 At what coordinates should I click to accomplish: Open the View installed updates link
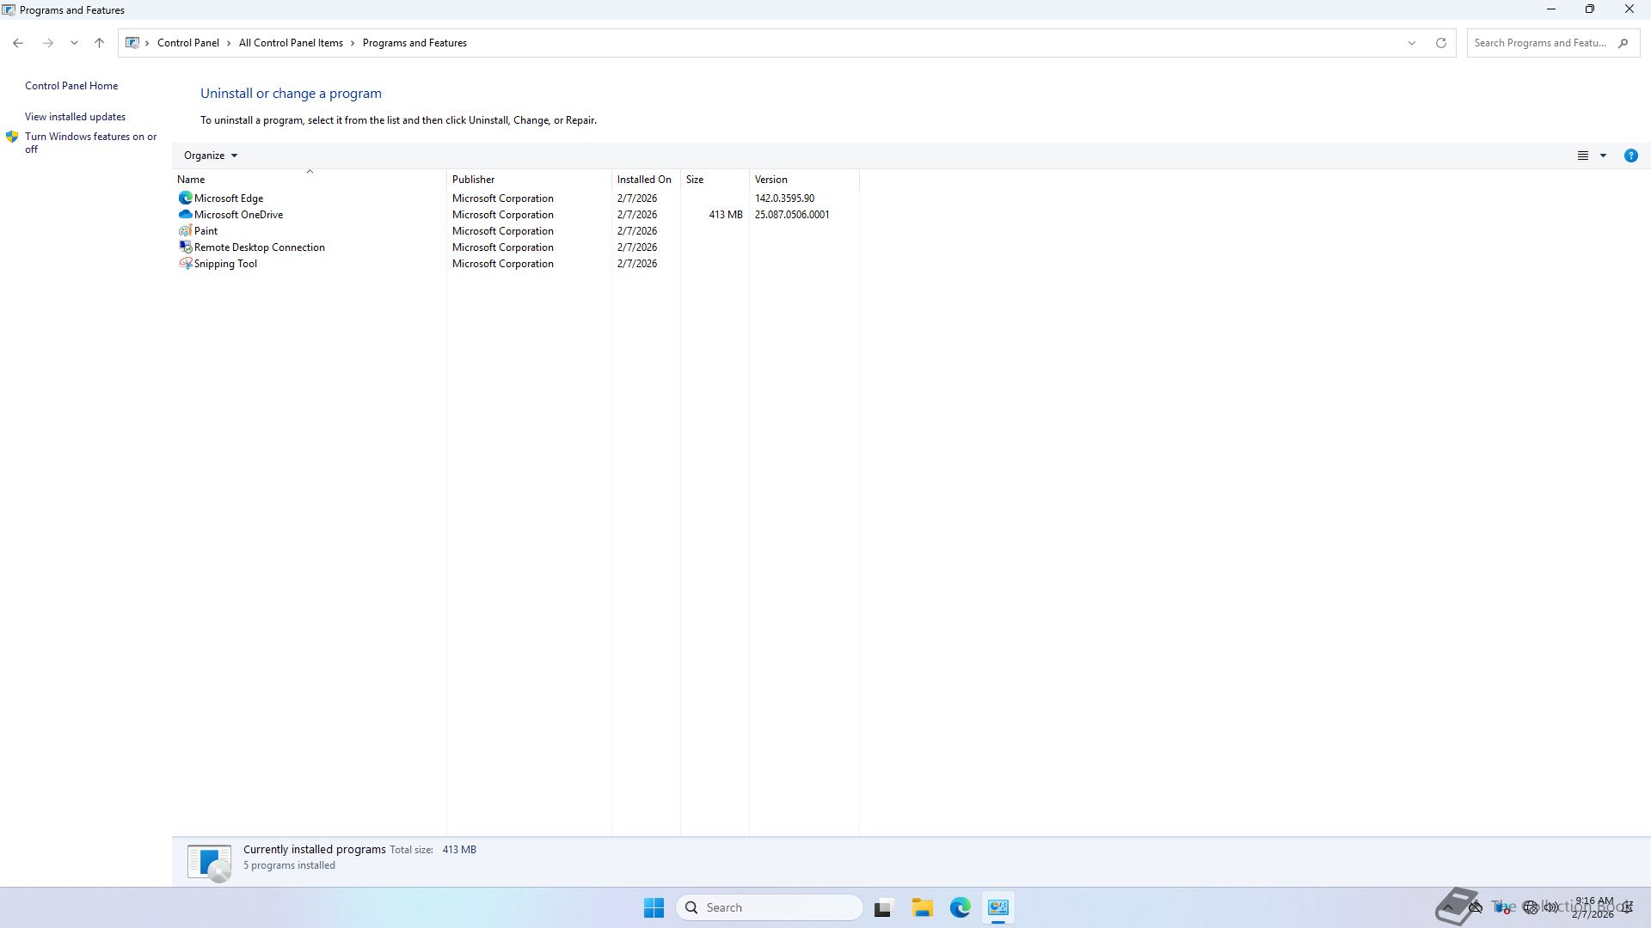tap(75, 117)
